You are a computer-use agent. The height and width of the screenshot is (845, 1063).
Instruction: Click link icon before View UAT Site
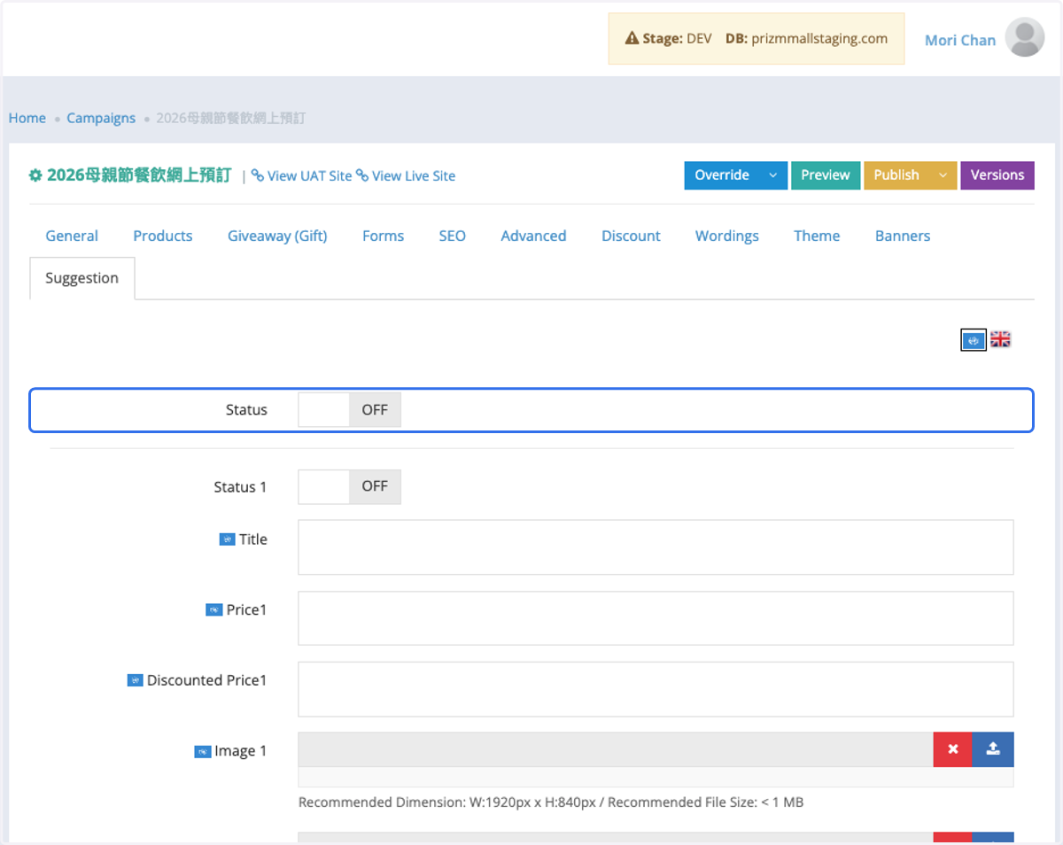[x=258, y=175]
